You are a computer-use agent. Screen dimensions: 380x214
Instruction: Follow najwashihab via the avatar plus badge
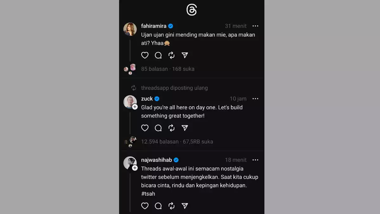(135, 168)
